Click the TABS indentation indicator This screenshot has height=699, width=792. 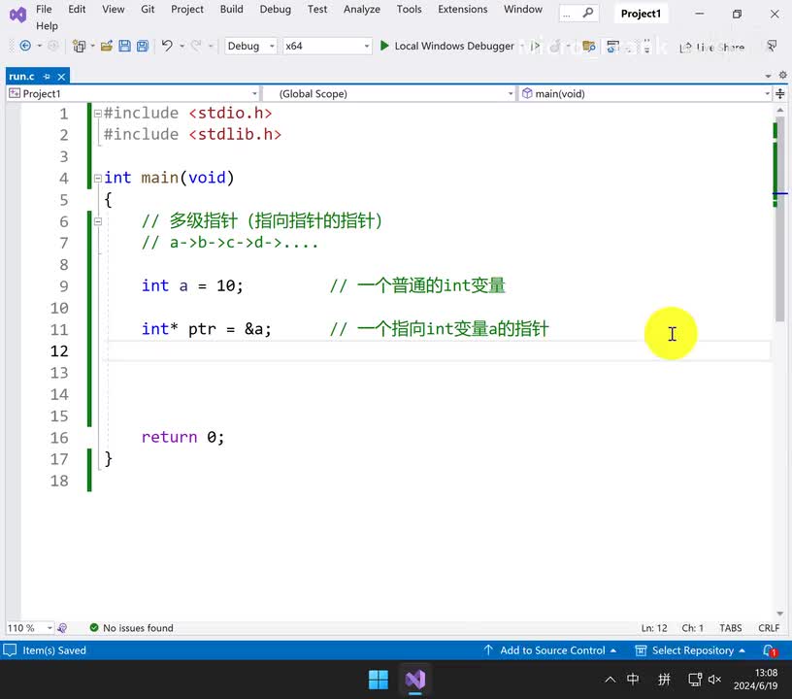[x=731, y=628]
